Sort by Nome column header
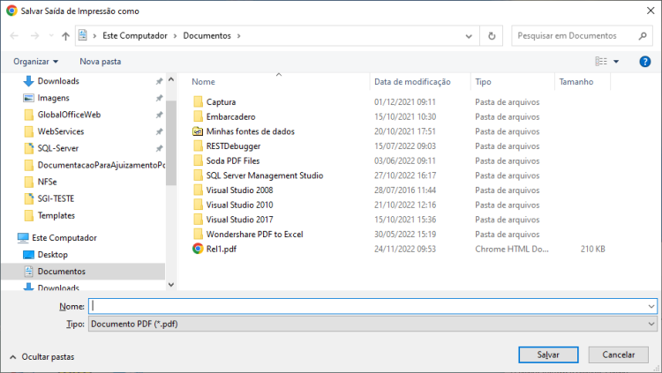 coord(203,82)
